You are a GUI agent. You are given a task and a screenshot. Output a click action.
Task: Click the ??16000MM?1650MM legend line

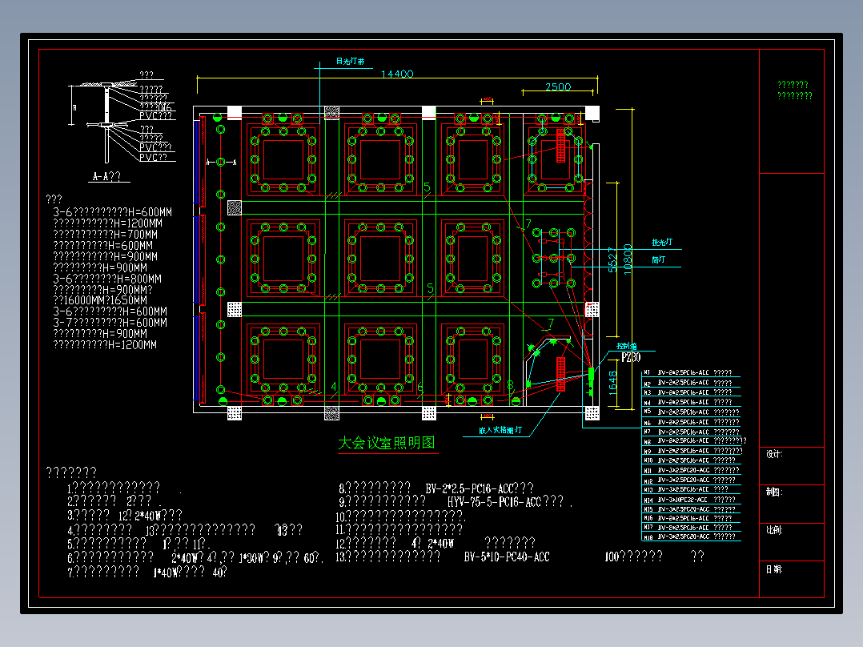pyautogui.click(x=100, y=300)
